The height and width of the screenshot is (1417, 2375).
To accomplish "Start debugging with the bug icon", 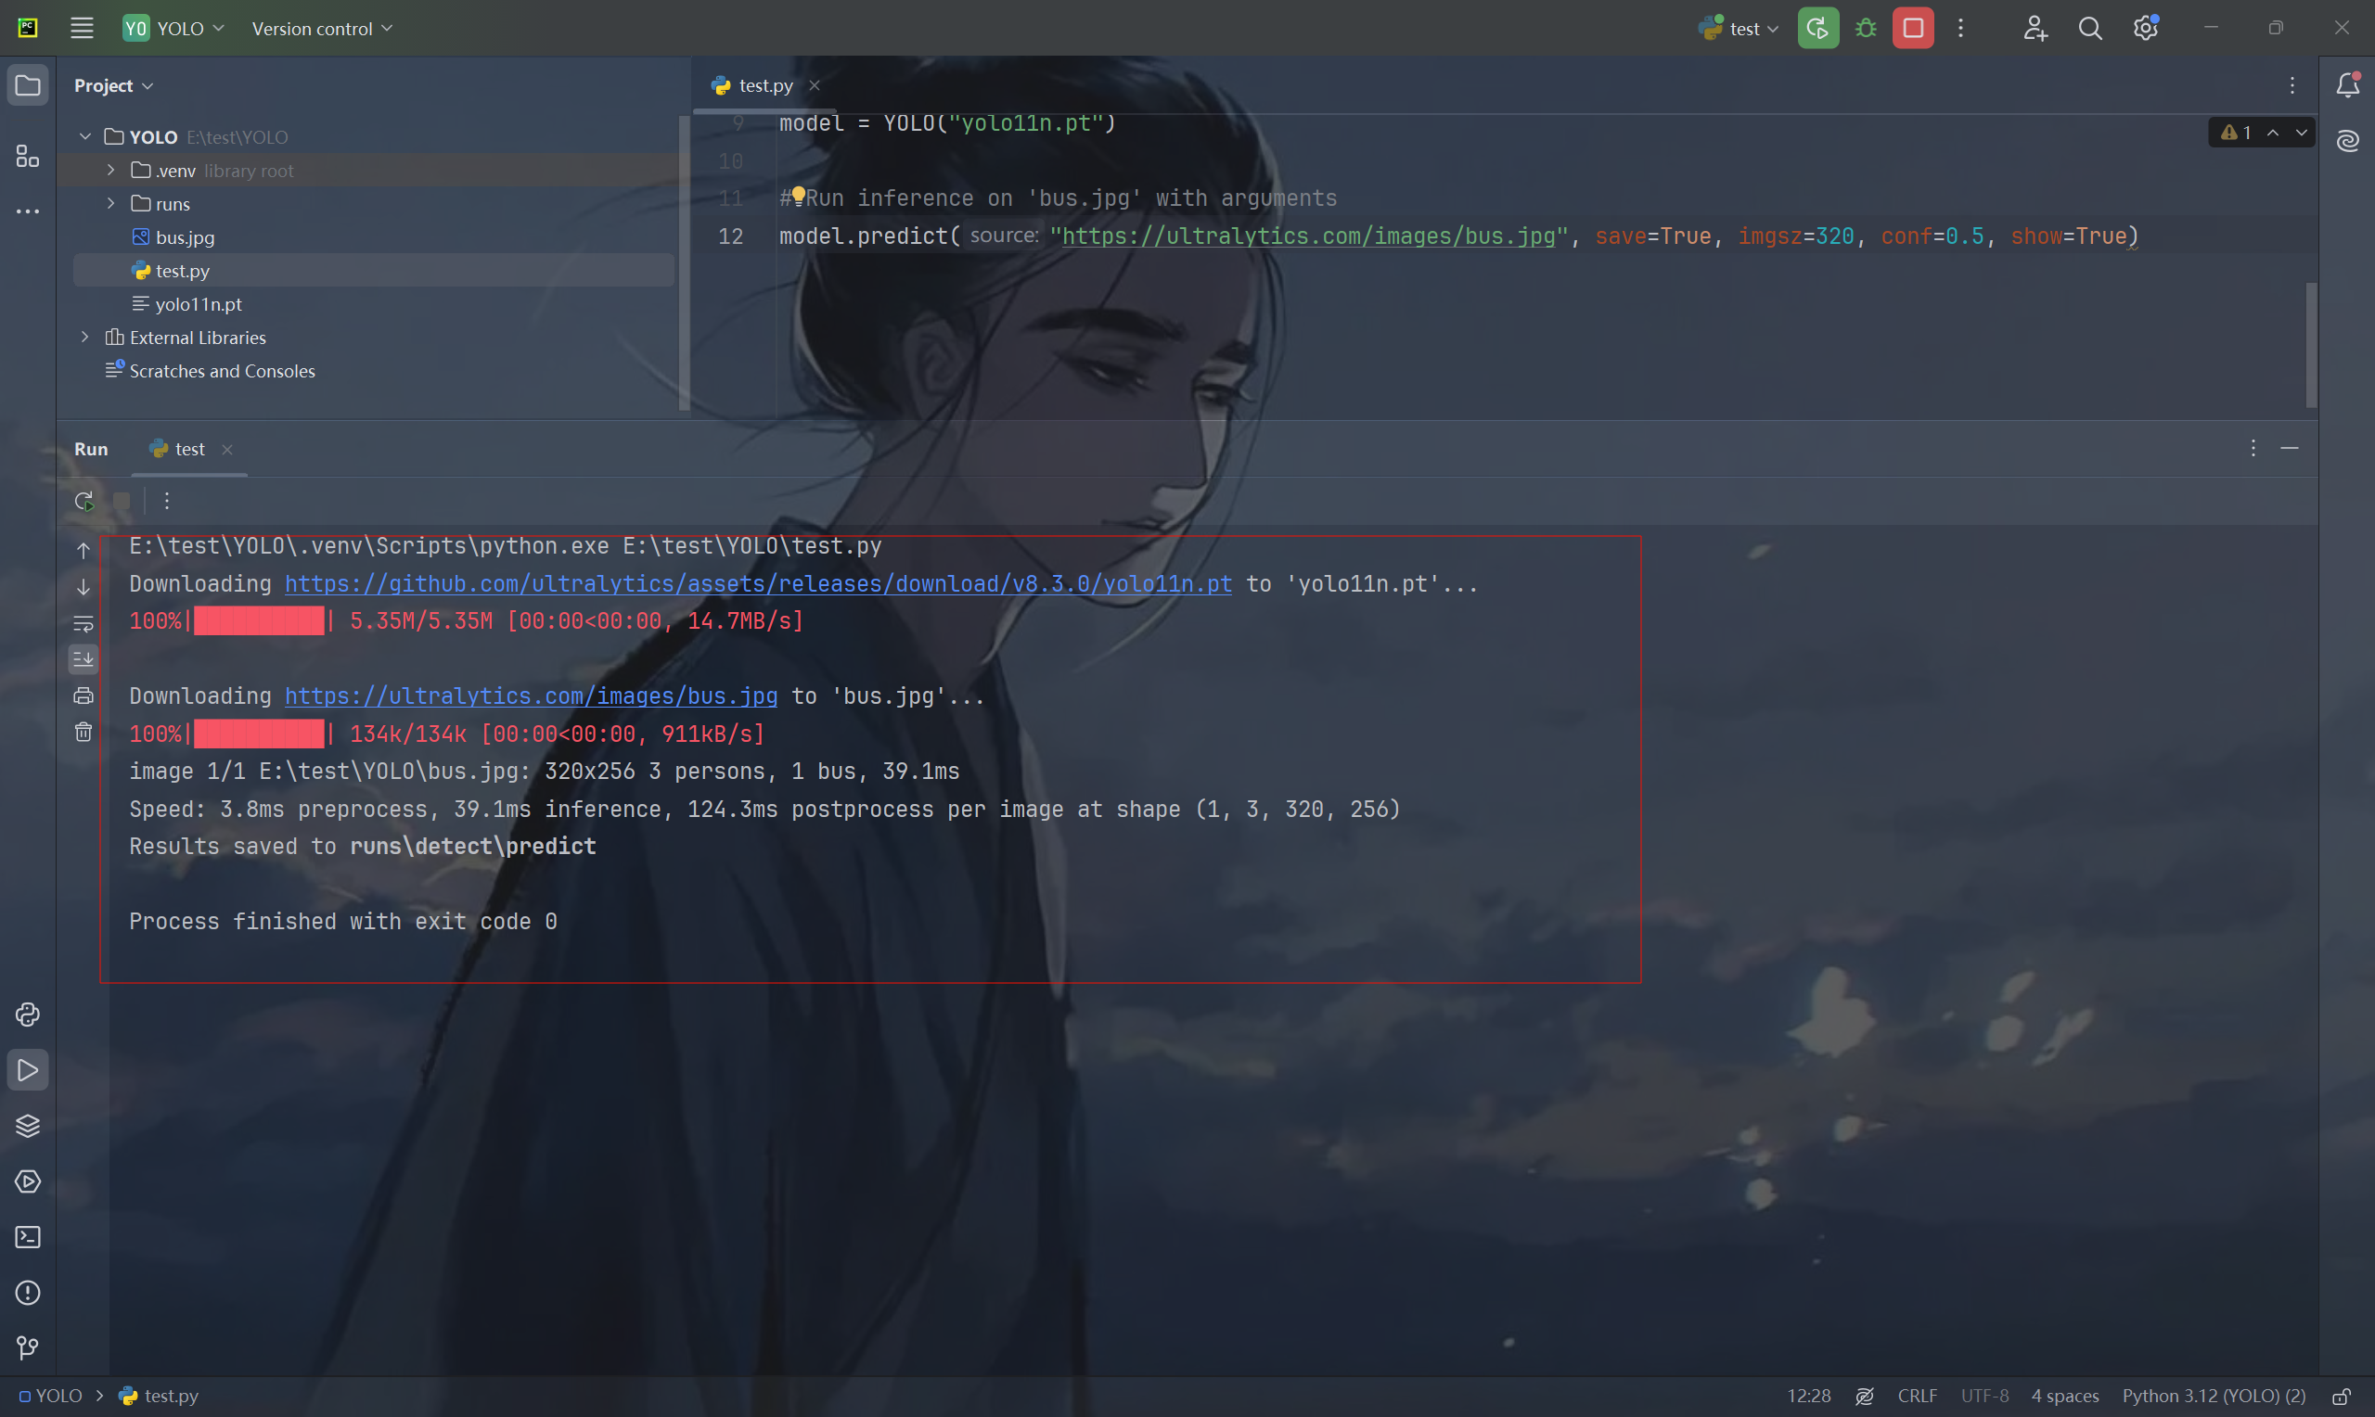I will pos(1864,28).
